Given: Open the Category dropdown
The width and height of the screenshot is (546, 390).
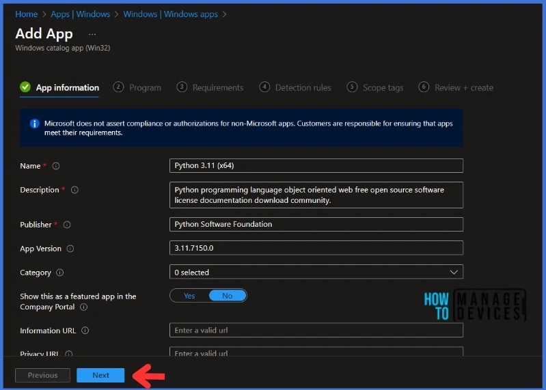Looking at the screenshot, I should 316,272.
